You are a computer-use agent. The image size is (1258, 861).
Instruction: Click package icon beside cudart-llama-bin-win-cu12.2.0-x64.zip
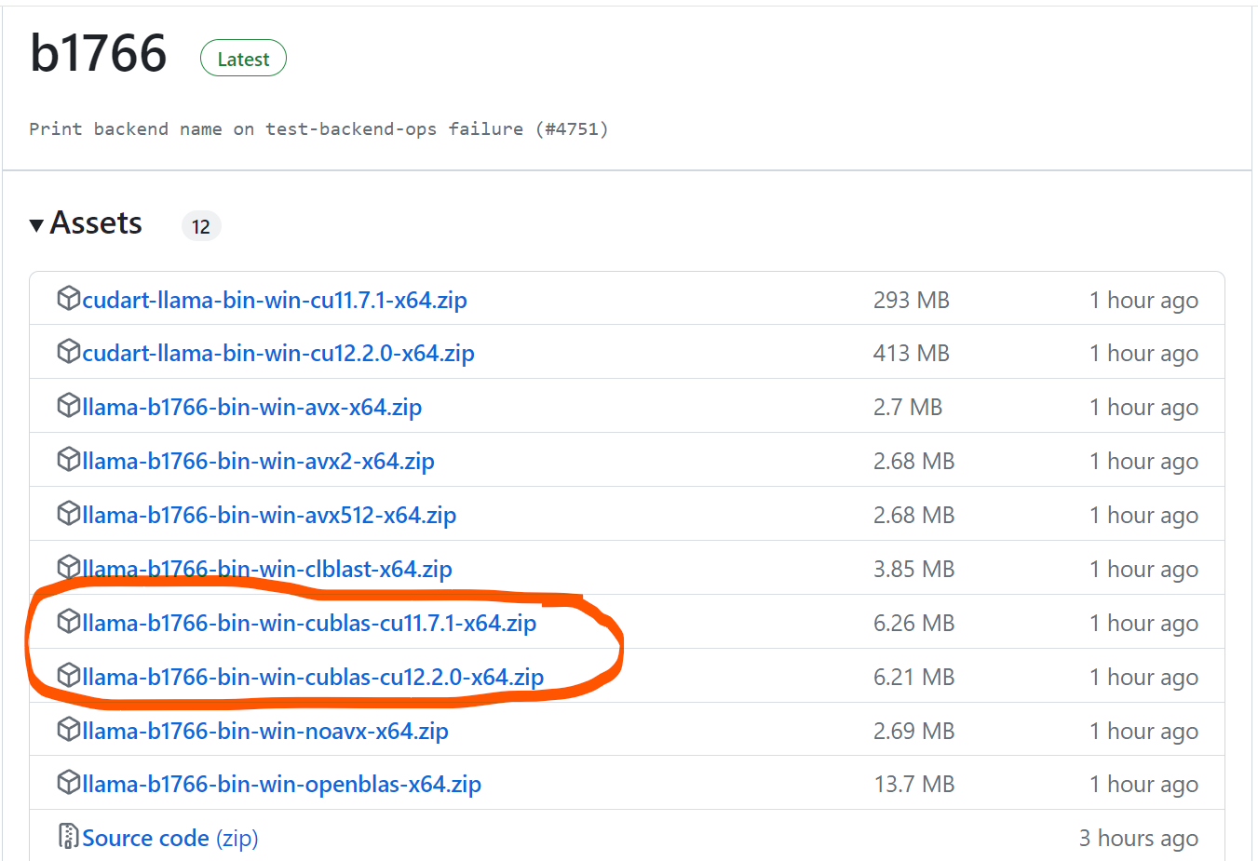tap(69, 352)
